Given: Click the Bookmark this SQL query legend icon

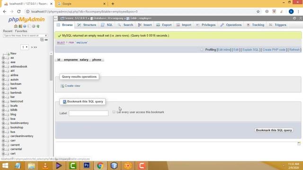Looking at the screenshot, I should [64, 102].
